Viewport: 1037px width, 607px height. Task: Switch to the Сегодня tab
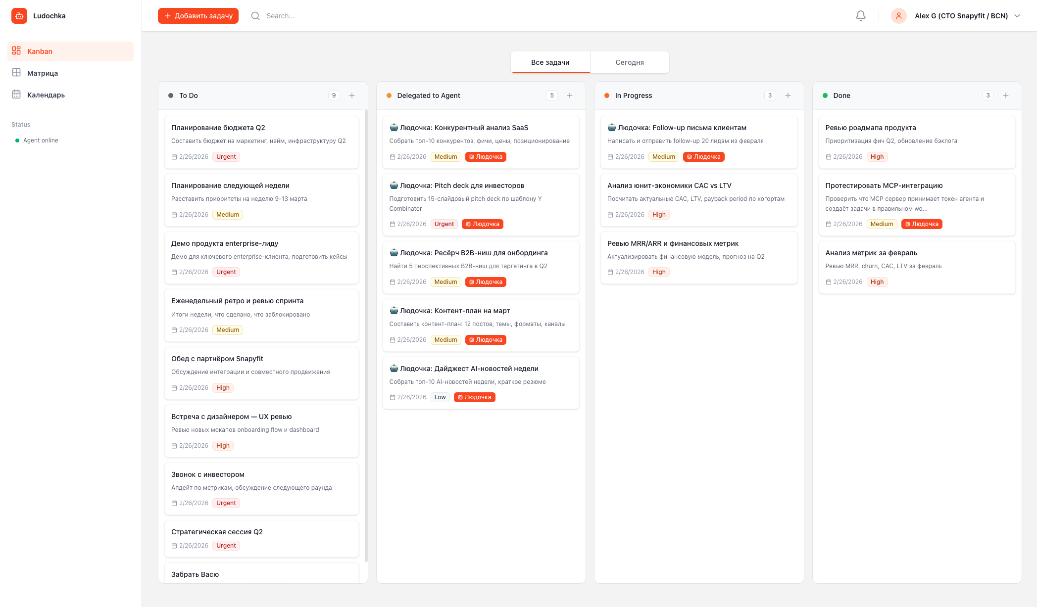point(630,62)
